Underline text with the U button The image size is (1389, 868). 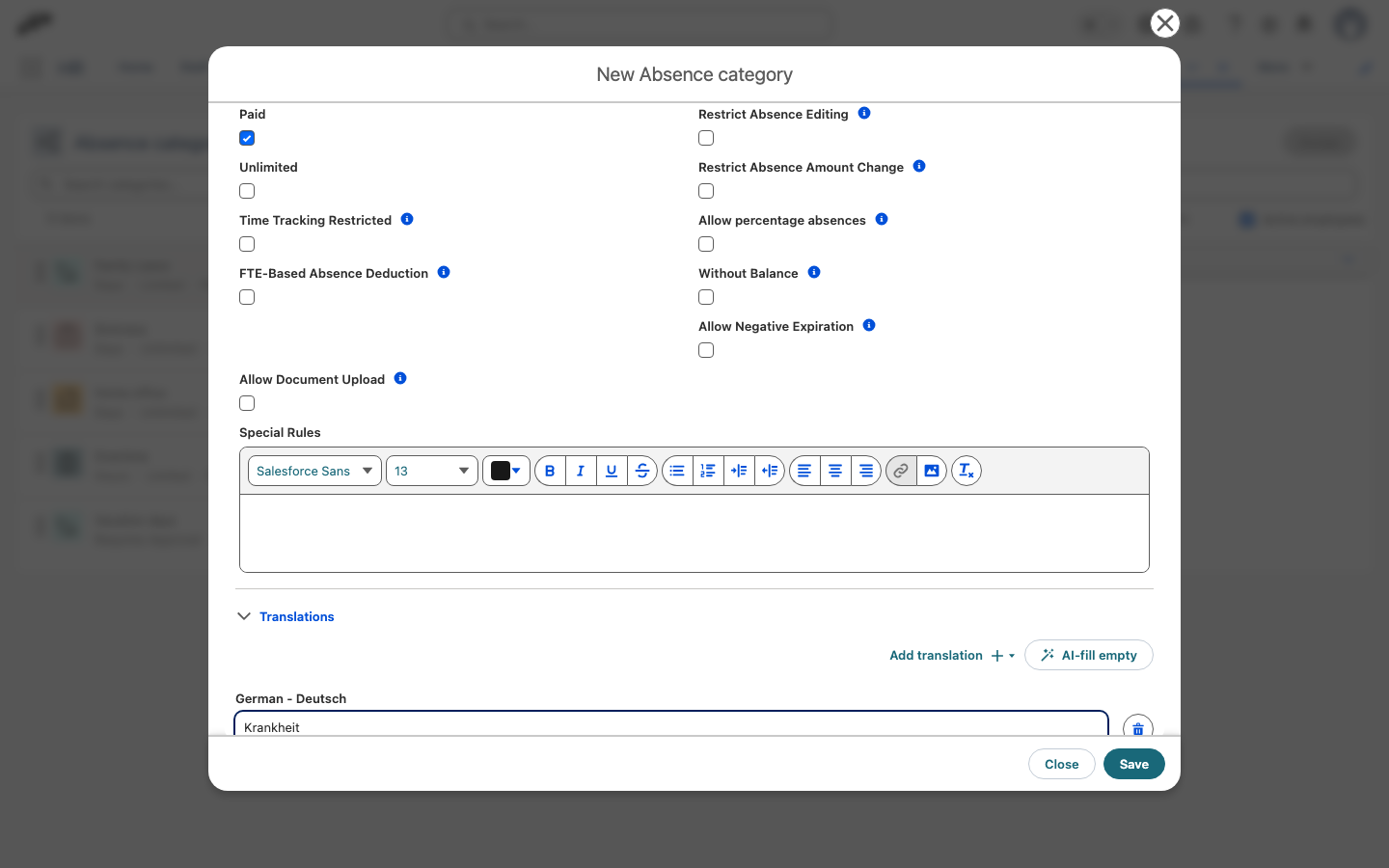pyautogui.click(x=612, y=471)
